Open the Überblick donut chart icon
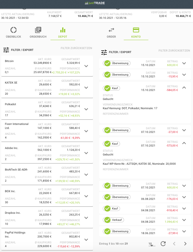Viewport: 193px width, 252px height. point(14,30)
